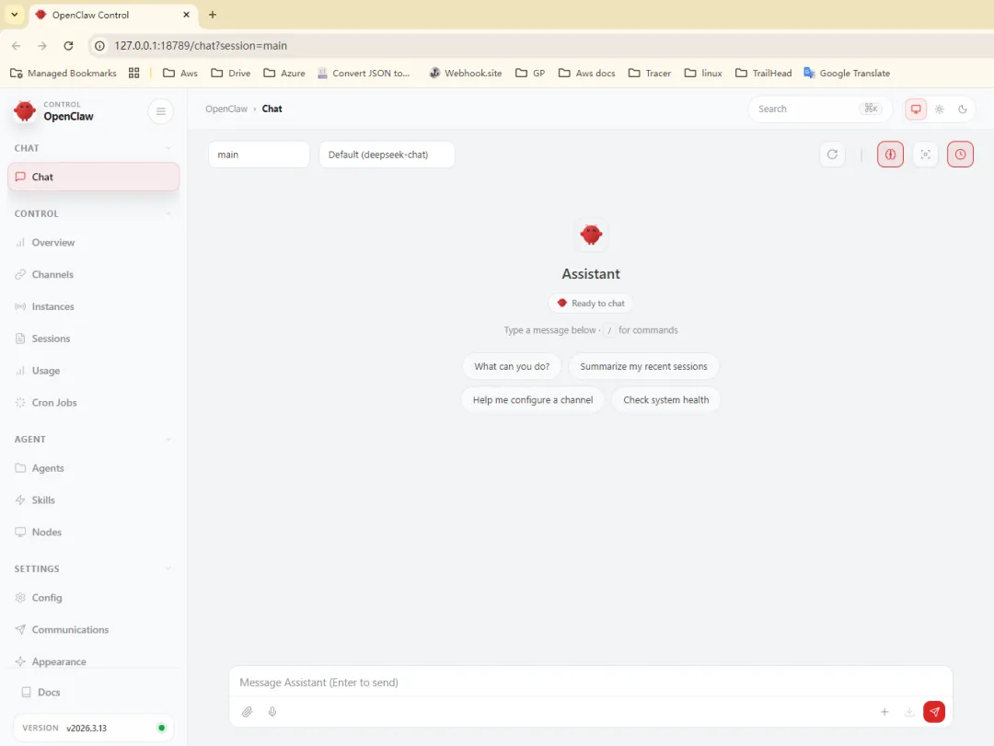Open the Tracer bookmarks folder
The image size is (994, 746).
(x=649, y=73)
